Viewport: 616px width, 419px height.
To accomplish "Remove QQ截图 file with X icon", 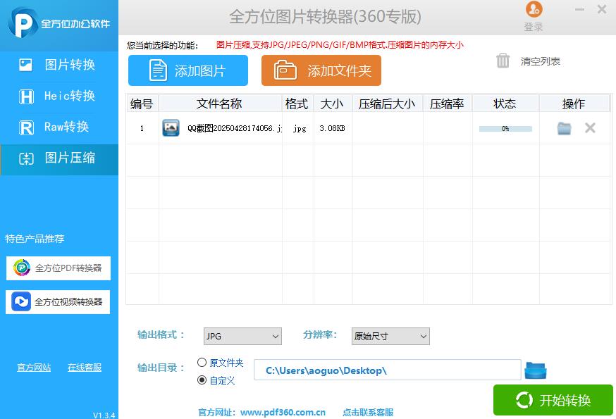I will point(590,127).
